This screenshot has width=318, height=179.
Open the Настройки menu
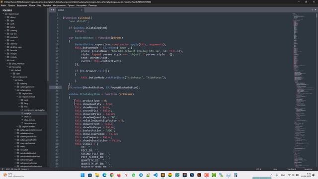point(81,5)
